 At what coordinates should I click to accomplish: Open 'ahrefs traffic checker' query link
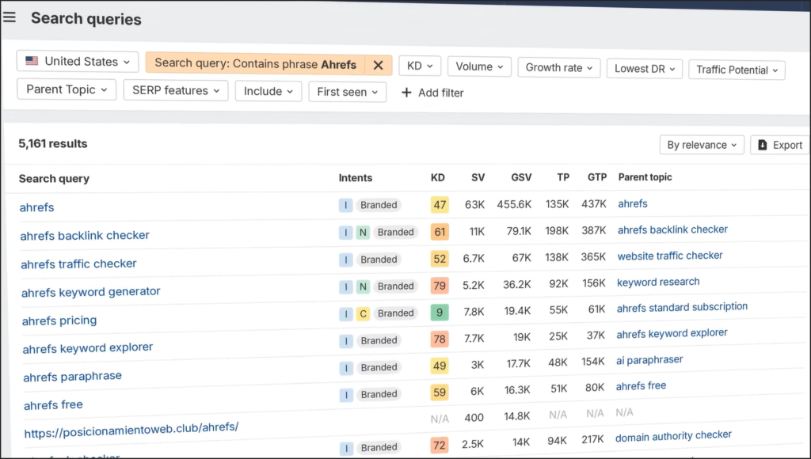(78, 264)
